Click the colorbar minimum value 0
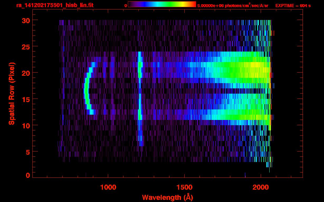The width and height of the screenshot is (324, 202). [x=126, y=6]
